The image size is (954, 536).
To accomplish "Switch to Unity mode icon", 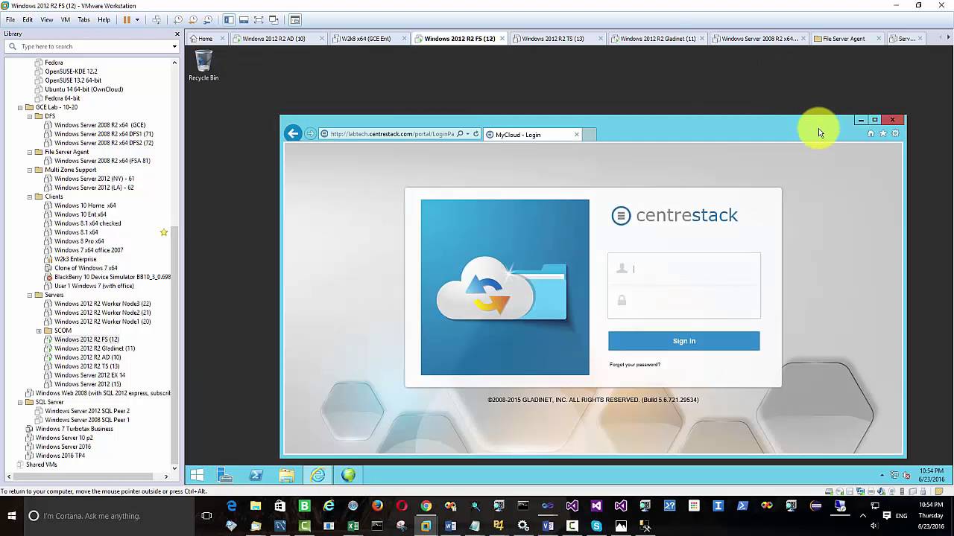I will pyautogui.click(x=274, y=20).
